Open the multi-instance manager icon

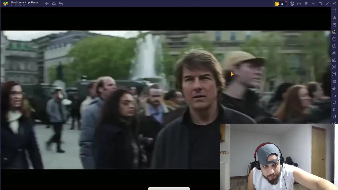tap(334, 53)
